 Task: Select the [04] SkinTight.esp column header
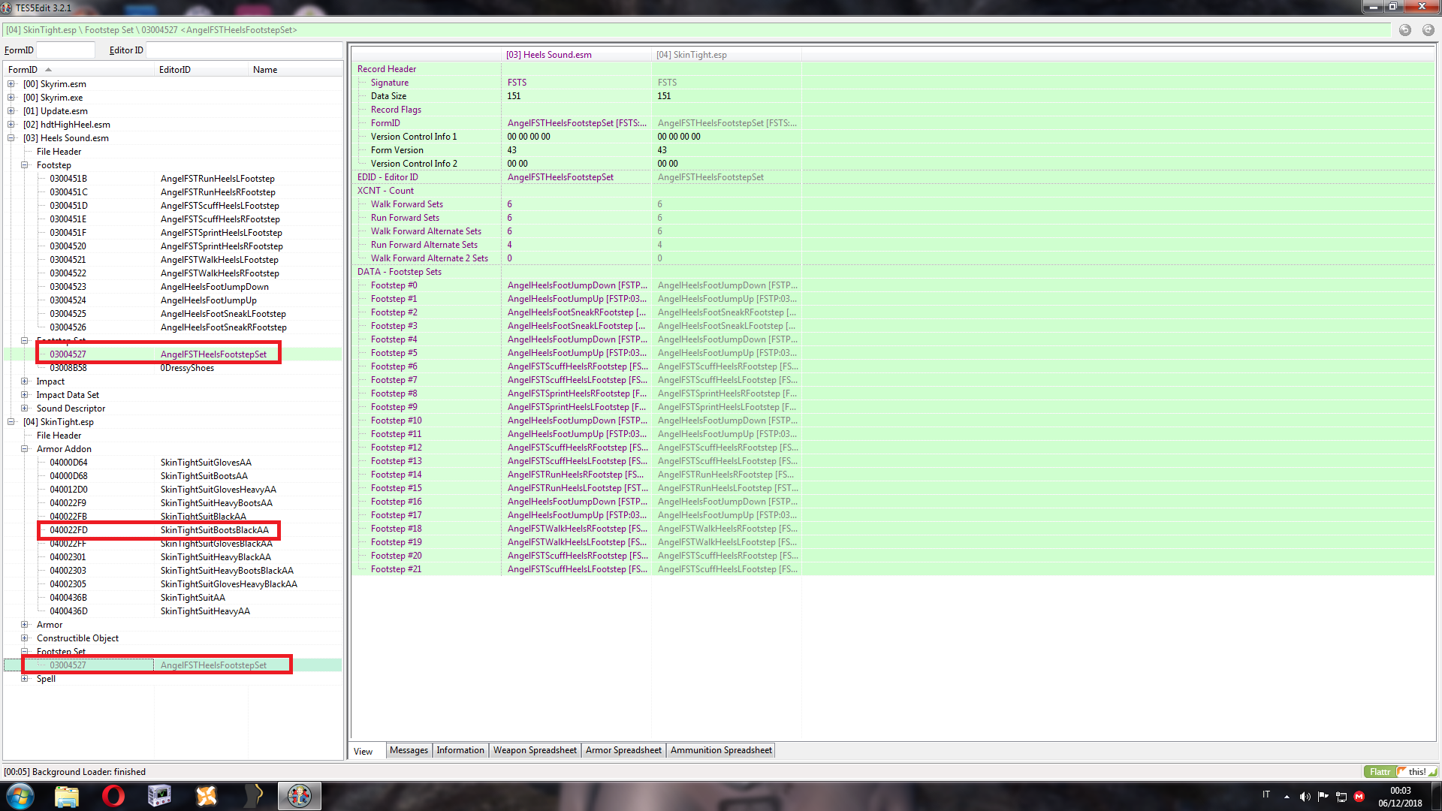point(726,55)
